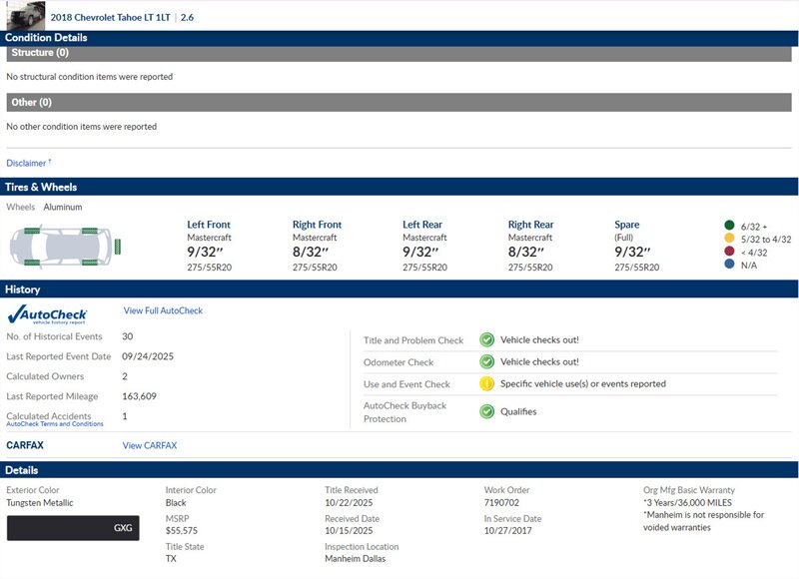Click the yellow 5/32 to 4/32 legend dot
The image size is (799, 579).
point(729,240)
